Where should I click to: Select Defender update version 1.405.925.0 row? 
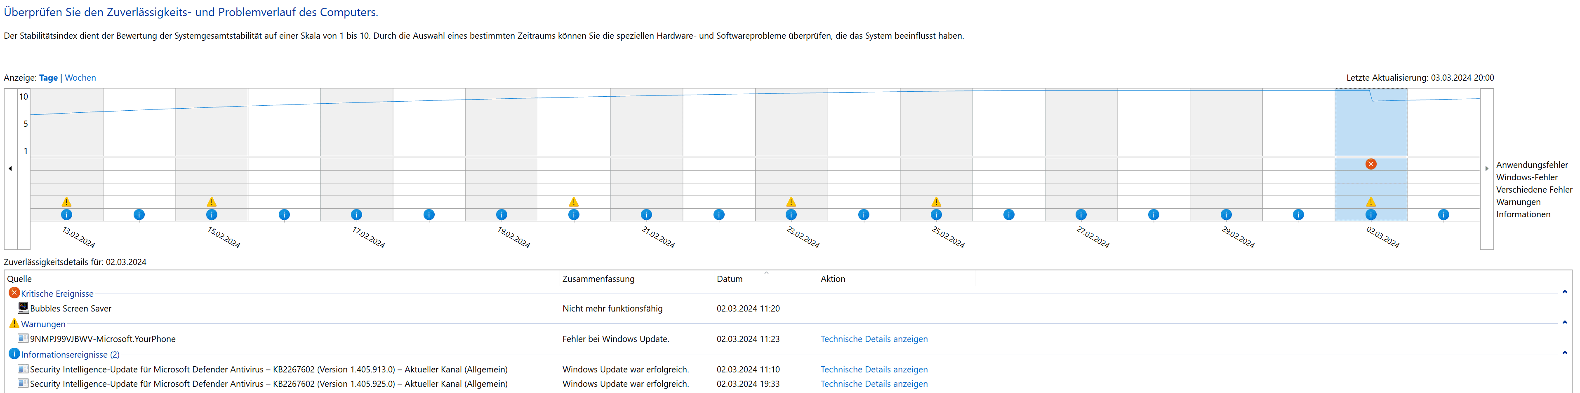click(788, 384)
